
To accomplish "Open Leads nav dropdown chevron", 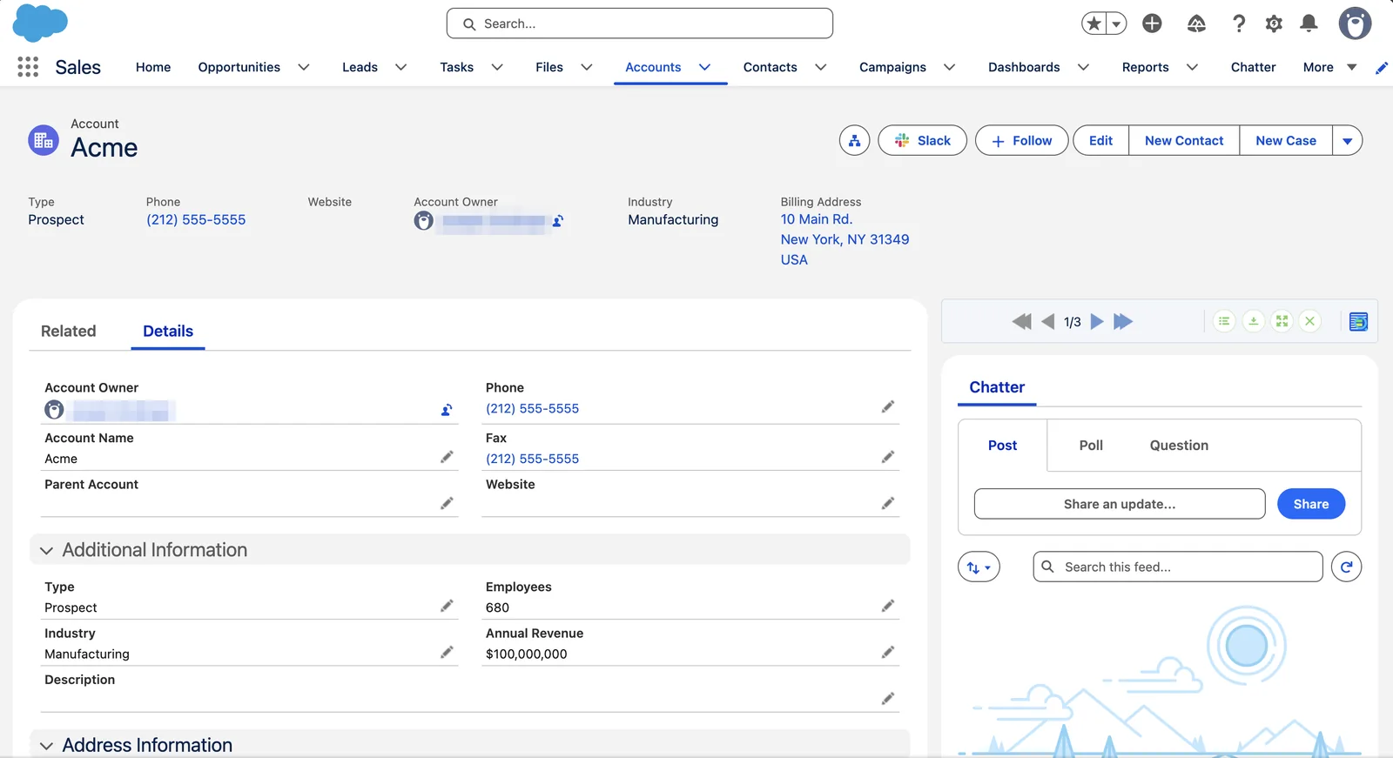I will [401, 67].
